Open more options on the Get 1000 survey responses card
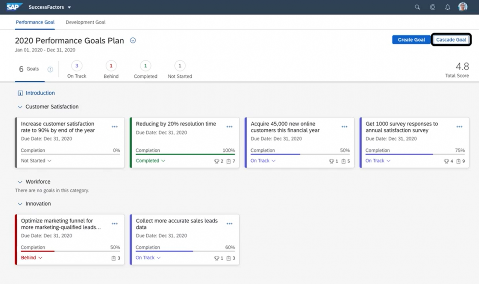Screen dimensions: 479x284 pyautogui.click(x=460, y=127)
